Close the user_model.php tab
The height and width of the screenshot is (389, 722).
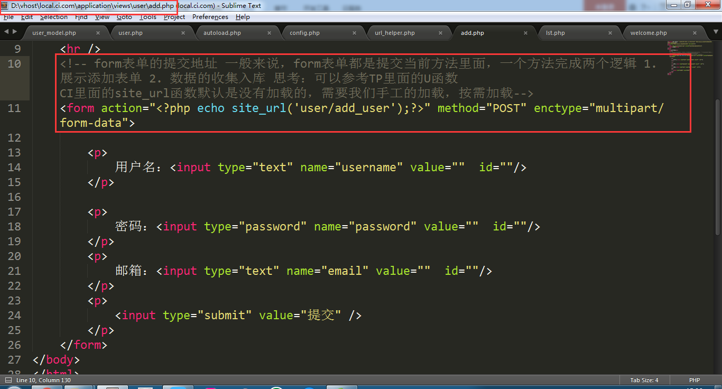click(x=98, y=33)
